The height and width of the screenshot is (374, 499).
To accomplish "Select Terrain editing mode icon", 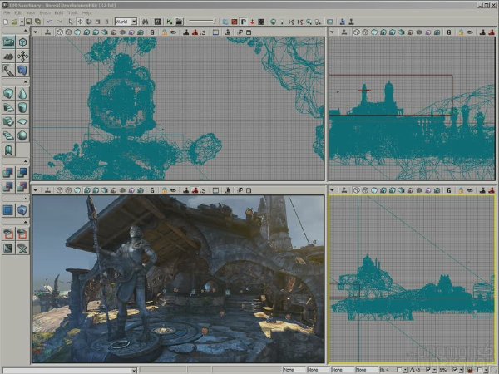I will click(8, 56).
